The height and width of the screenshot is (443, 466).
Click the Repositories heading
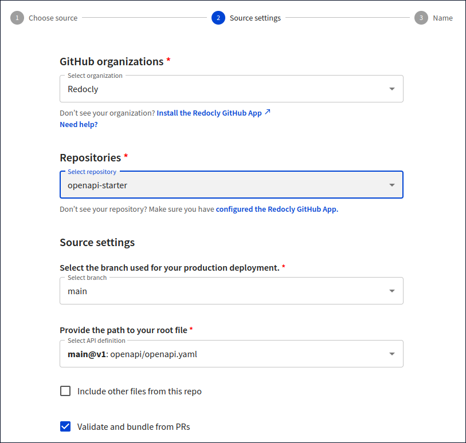coord(91,157)
